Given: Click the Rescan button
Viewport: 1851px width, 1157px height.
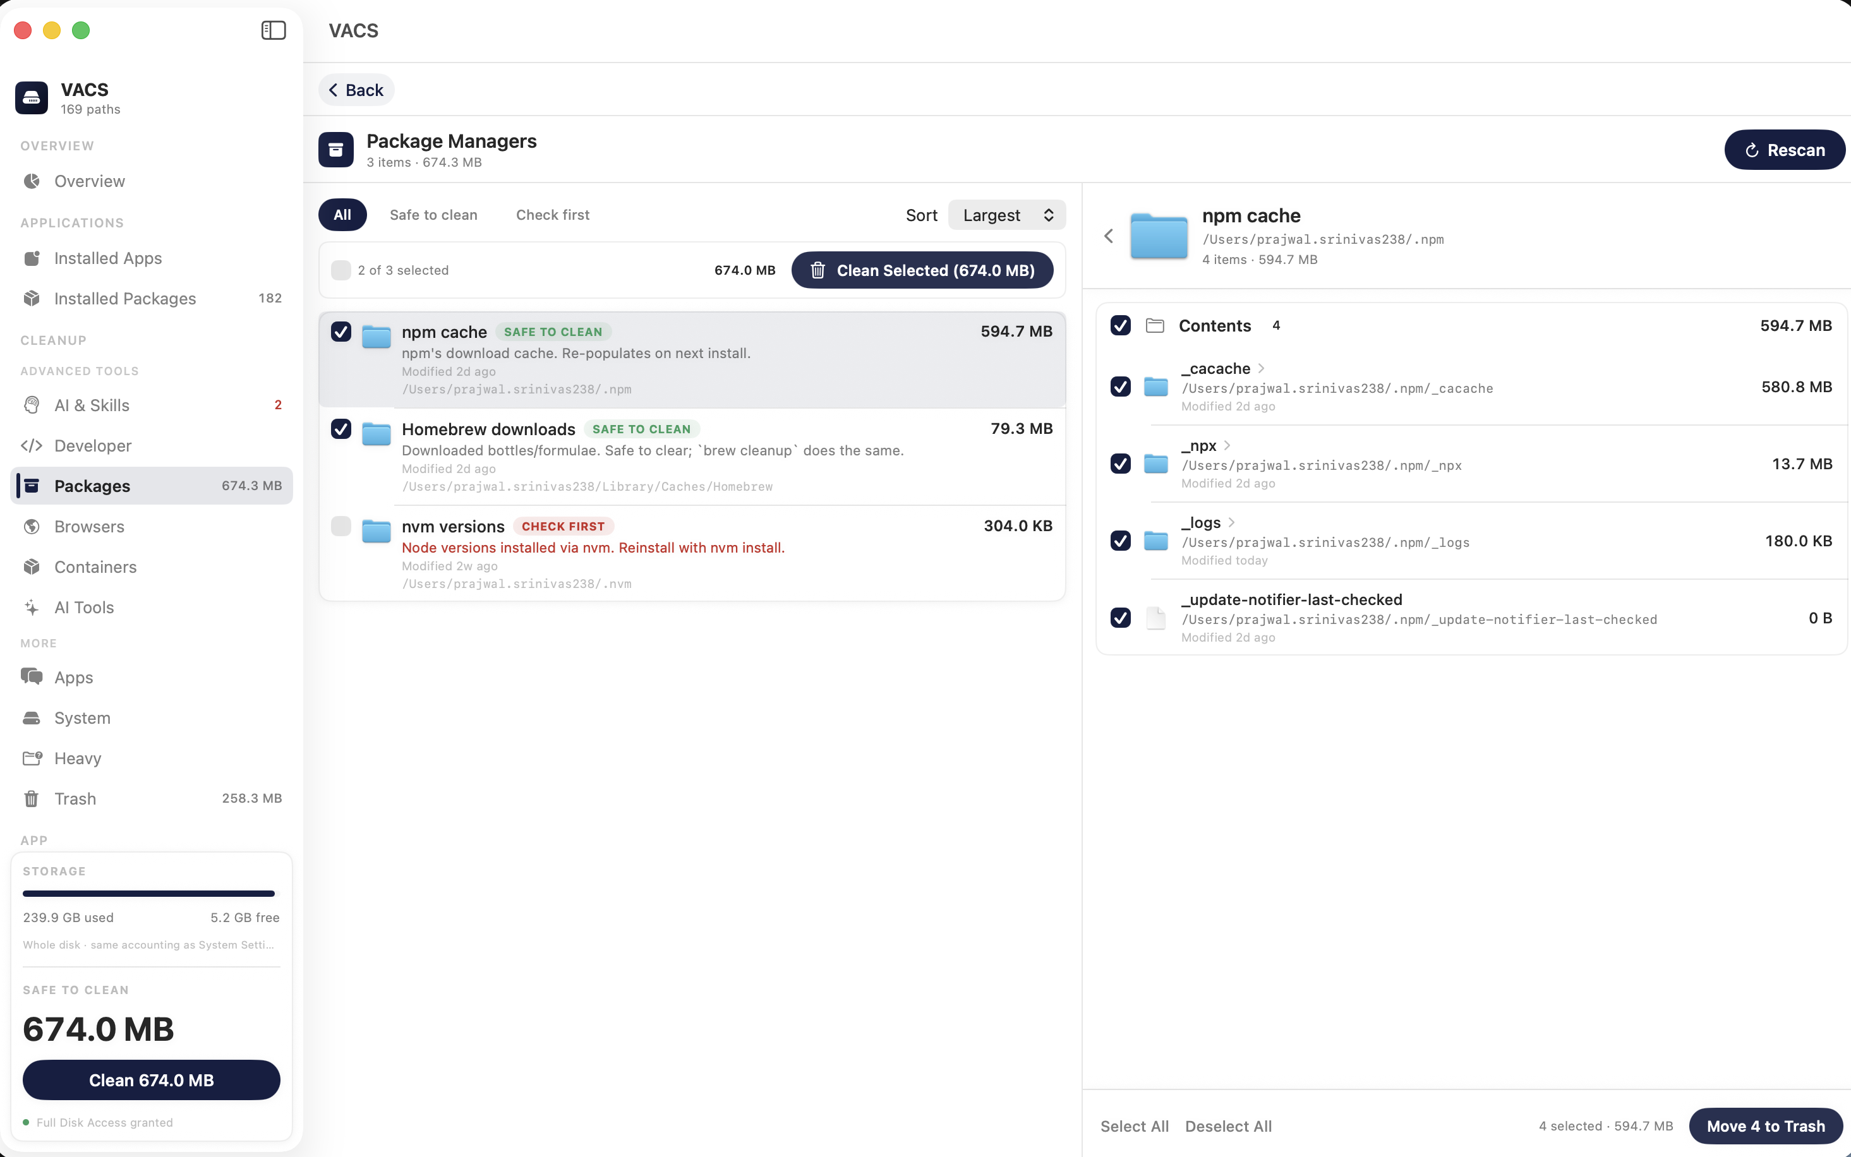Looking at the screenshot, I should (1785, 150).
